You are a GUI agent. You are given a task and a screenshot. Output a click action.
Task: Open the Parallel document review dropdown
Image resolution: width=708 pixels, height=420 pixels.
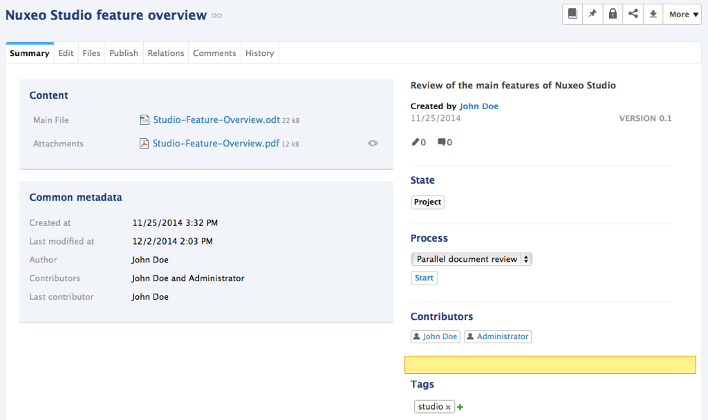(472, 259)
